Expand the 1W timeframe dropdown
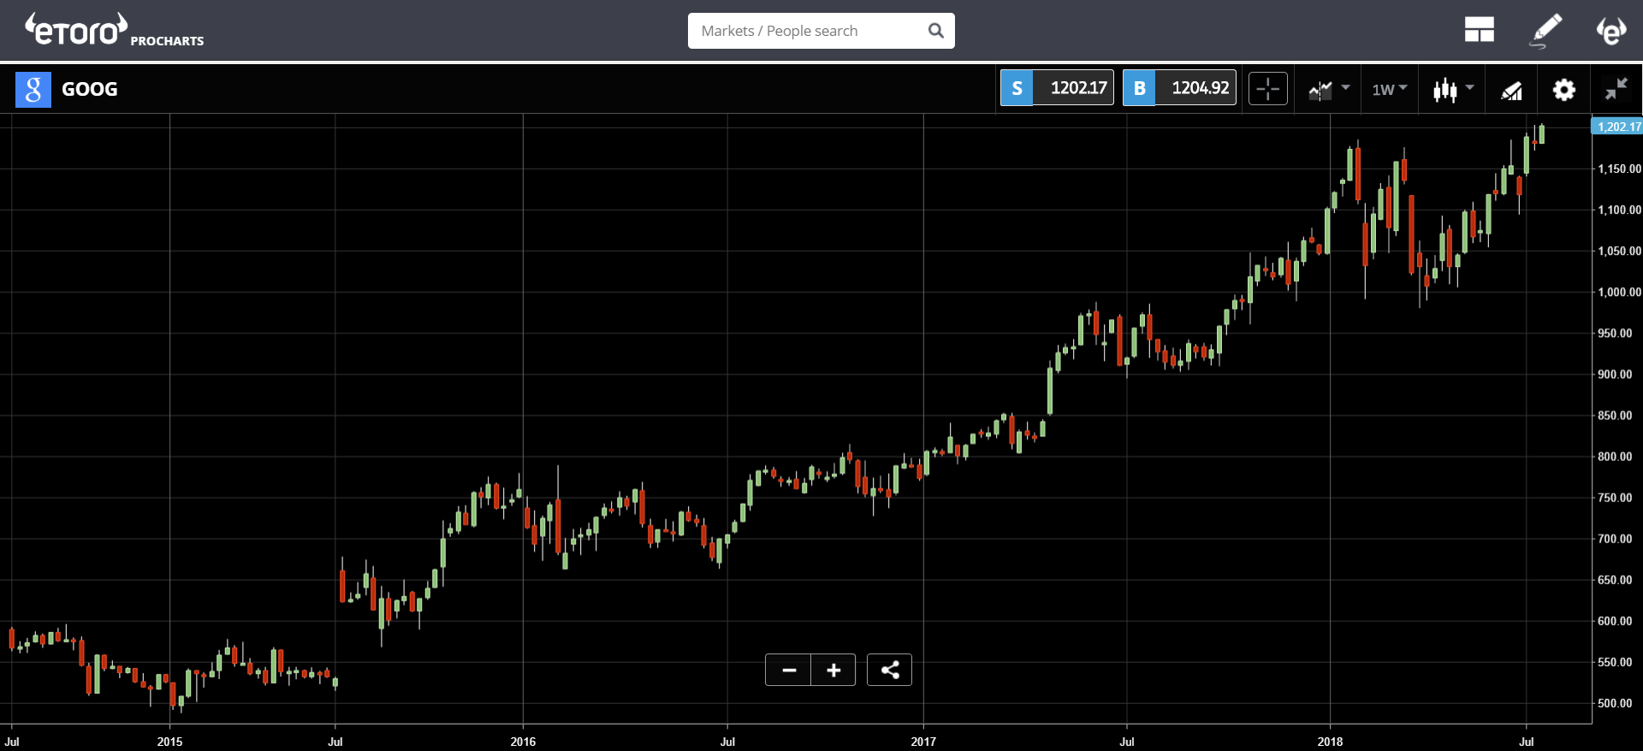The image size is (1643, 751). click(1389, 89)
